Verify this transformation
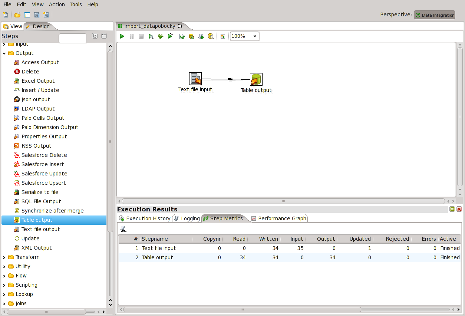The height and width of the screenshot is (316, 465). click(x=182, y=36)
